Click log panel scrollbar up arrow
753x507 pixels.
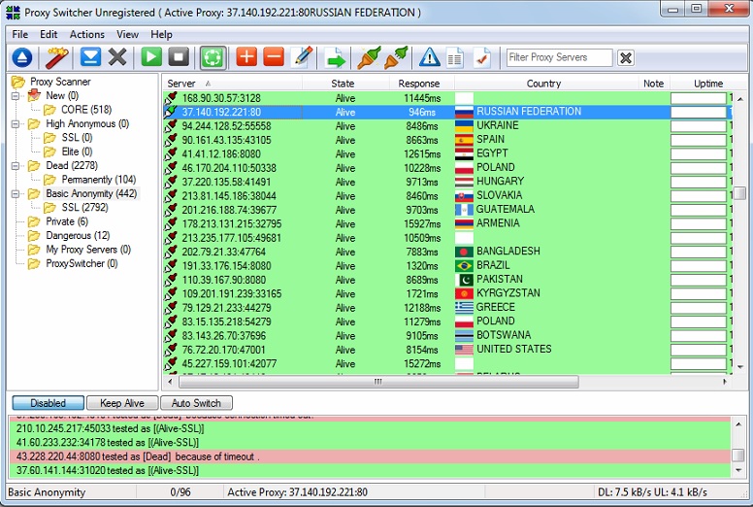[x=738, y=423]
